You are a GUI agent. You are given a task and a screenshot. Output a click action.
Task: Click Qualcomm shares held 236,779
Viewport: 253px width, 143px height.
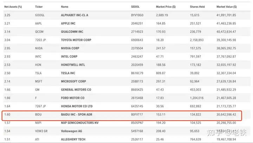pos(195,32)
